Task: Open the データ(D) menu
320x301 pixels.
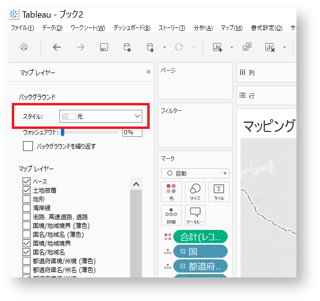Action: (x=52, y=28)
